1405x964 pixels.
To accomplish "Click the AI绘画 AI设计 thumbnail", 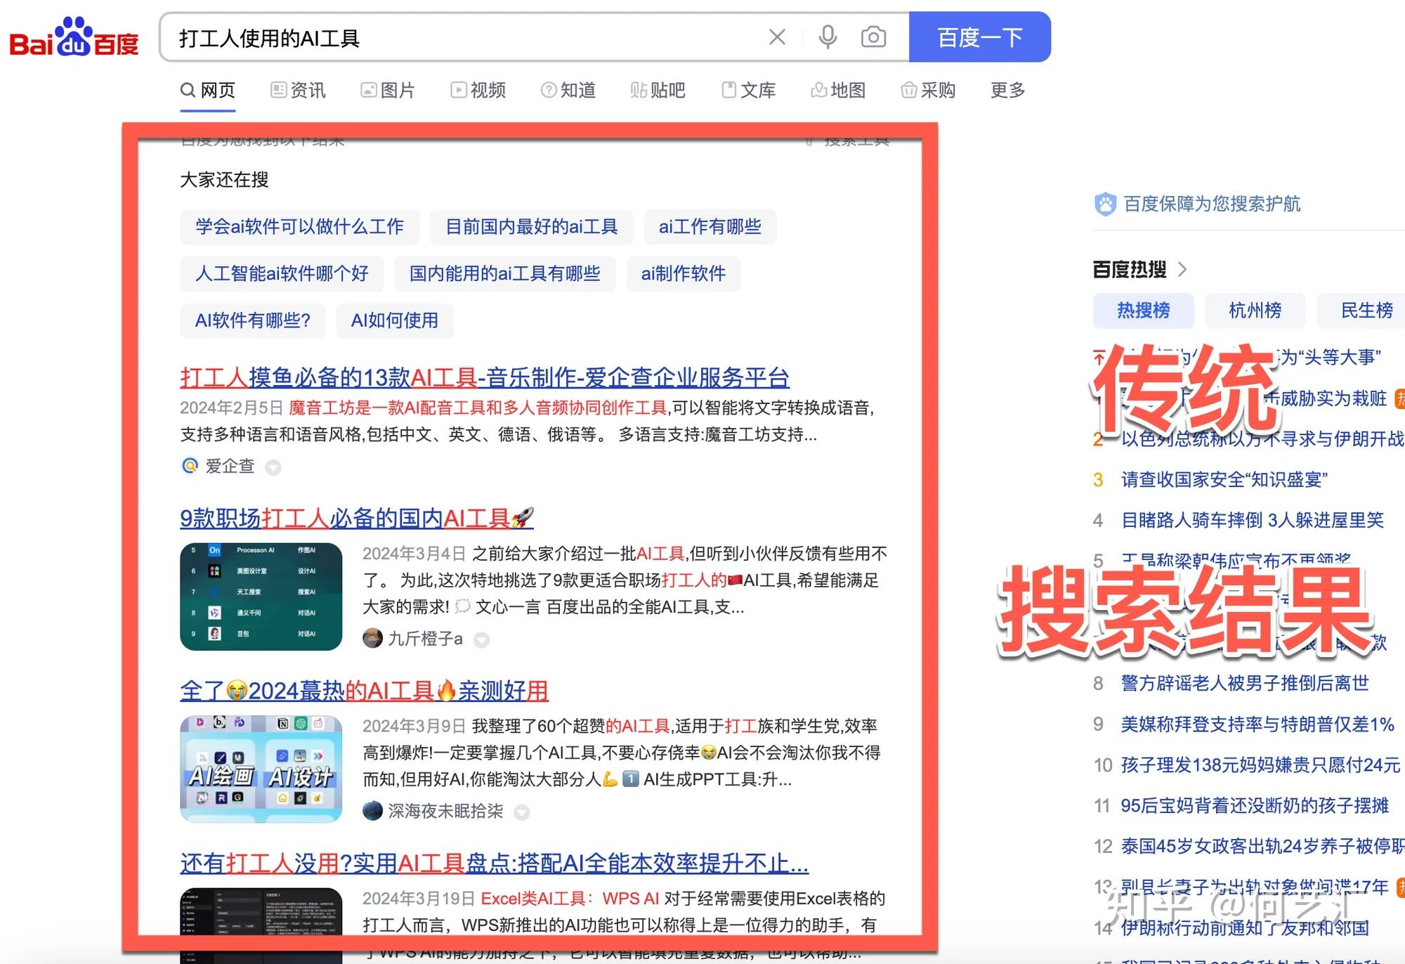I will point(261,769).
